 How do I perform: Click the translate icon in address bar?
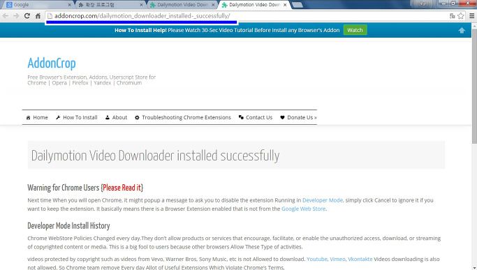453,16
